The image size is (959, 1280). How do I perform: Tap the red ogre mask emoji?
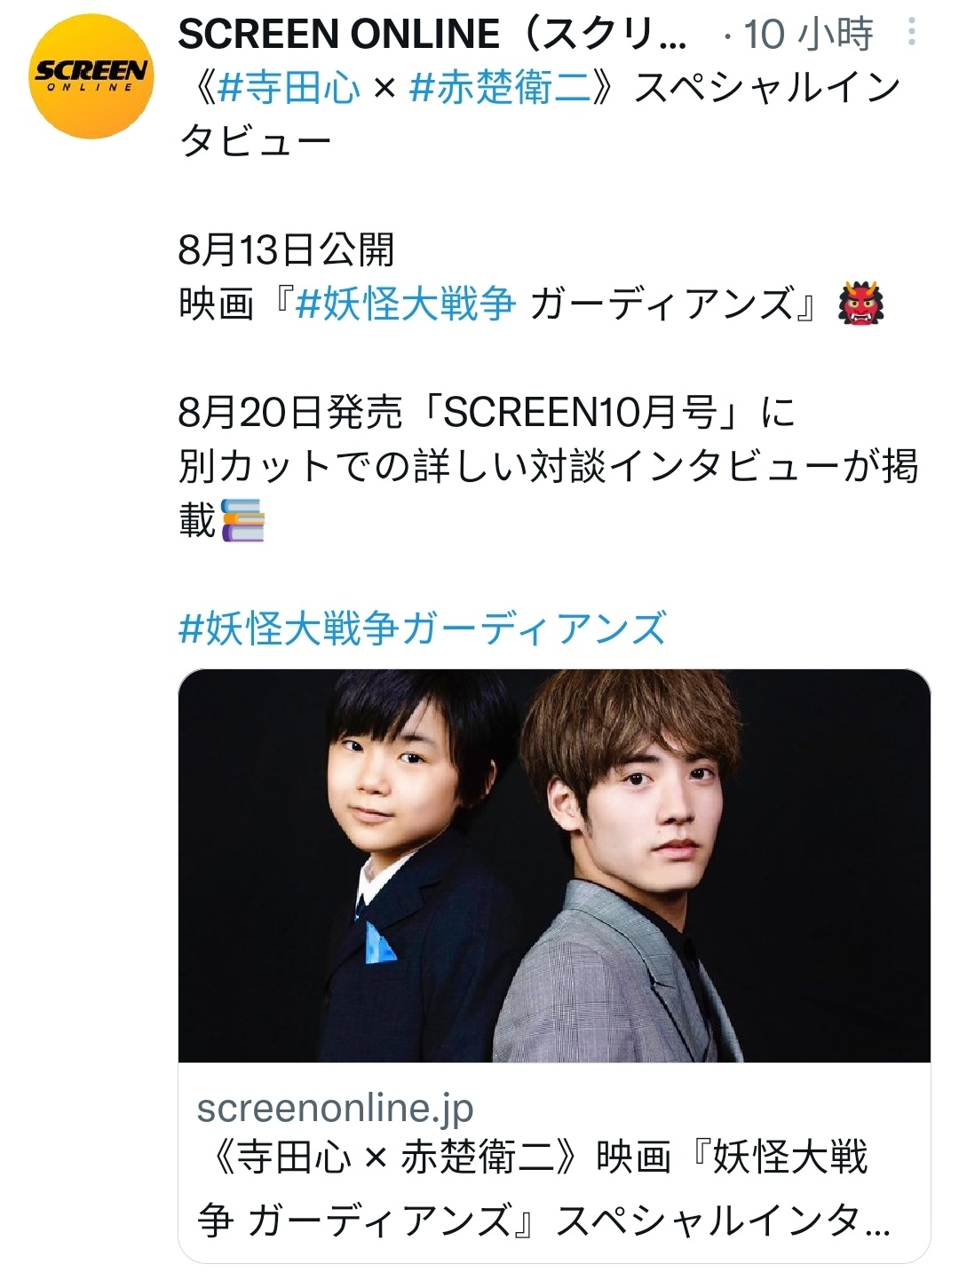point(861,304)
